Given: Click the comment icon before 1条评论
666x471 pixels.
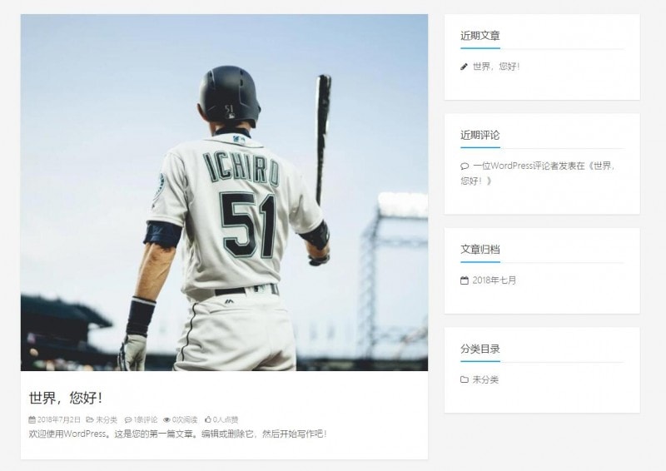Looking at the screenshot, I should [128, 419].
